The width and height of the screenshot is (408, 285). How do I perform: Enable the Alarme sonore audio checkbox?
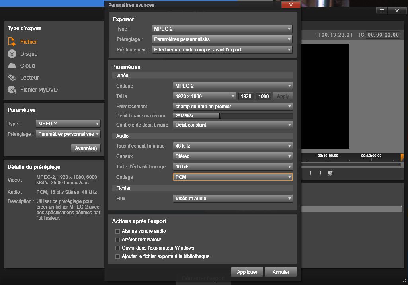(117, 231)
